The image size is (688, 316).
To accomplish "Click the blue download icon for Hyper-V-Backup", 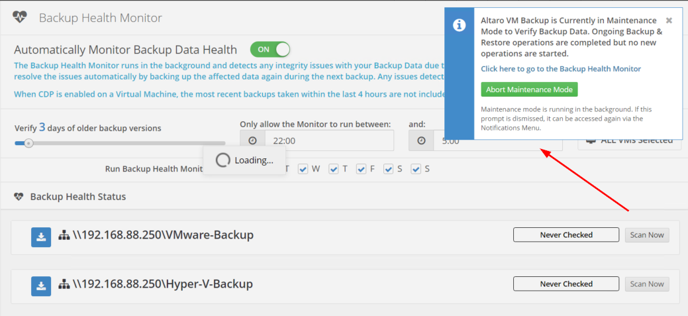I will [x=41, y=286].
